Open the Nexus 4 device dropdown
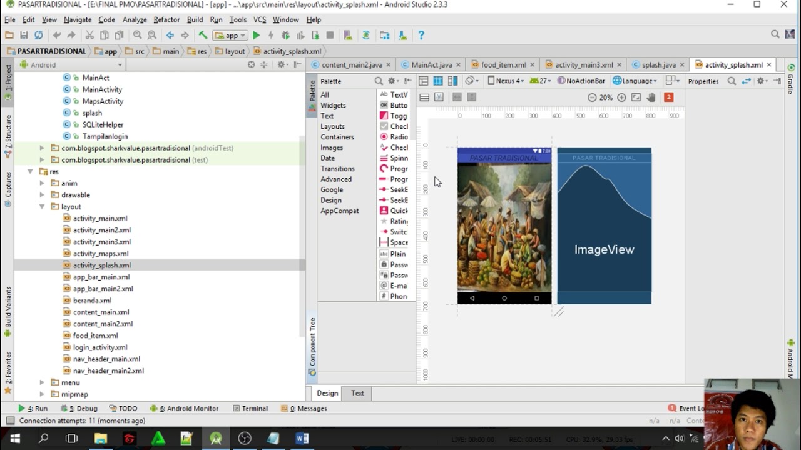The height and width of the screenshot is (450, 801). click(x=506, y=81)
